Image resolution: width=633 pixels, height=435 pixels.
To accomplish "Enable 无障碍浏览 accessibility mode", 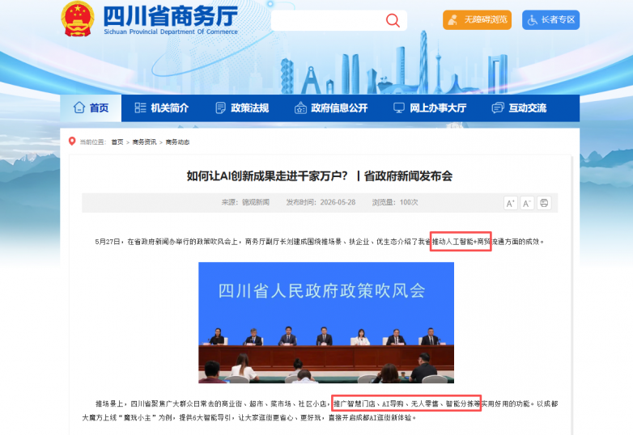I will click(477, 19).
